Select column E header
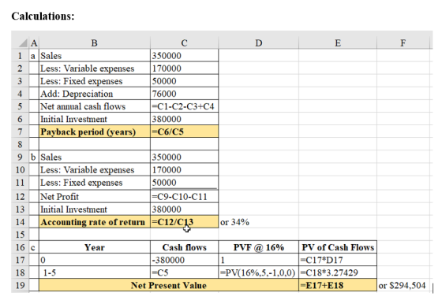Viewport: 442px width, 300px height. click(338, 43)
